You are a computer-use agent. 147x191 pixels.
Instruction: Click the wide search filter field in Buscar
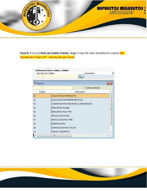click(x=57, y=88)
